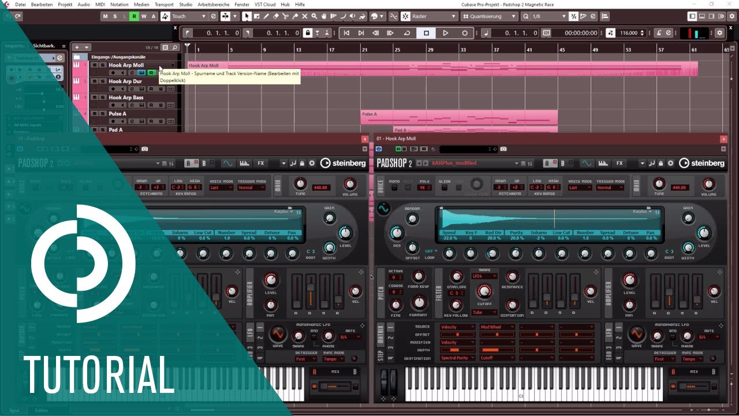The width and height of the screenshot is (739, 416).
Task: Activate the Hook Arp Moll plugin power button
Action: 379,149
